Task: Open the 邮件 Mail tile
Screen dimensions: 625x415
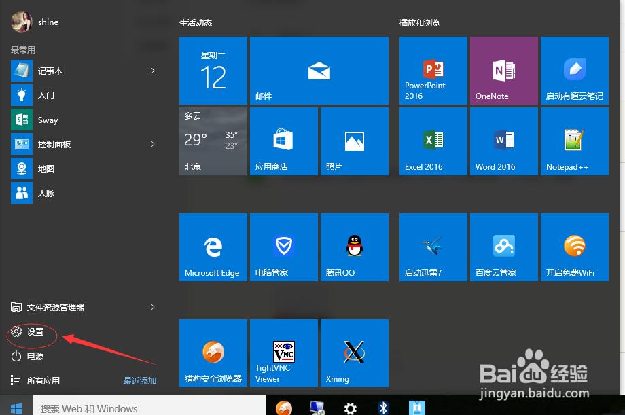Action: (319, 71)
